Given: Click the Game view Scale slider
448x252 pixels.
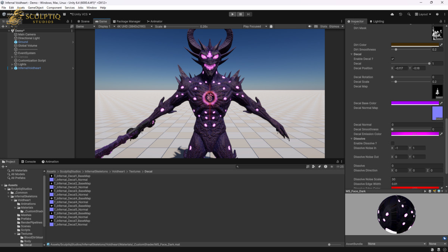Looking at the screenshot, I should [181, 27].
